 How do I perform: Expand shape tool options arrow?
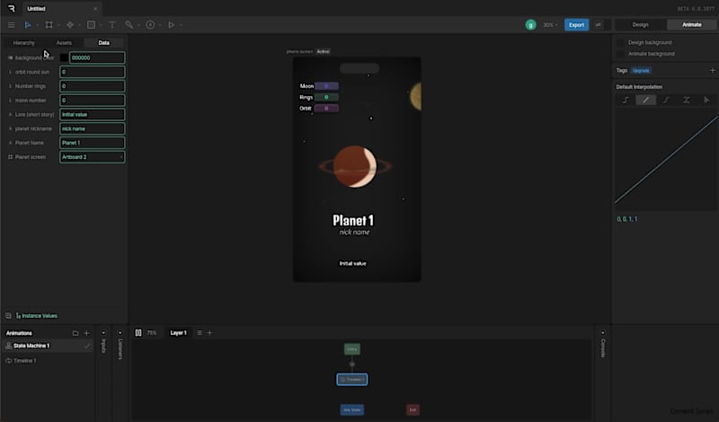click(x=101, y=25)
